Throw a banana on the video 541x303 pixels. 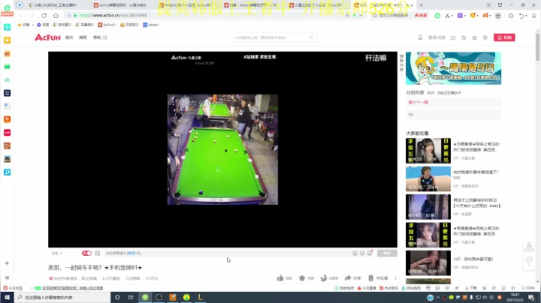point(324,278)
